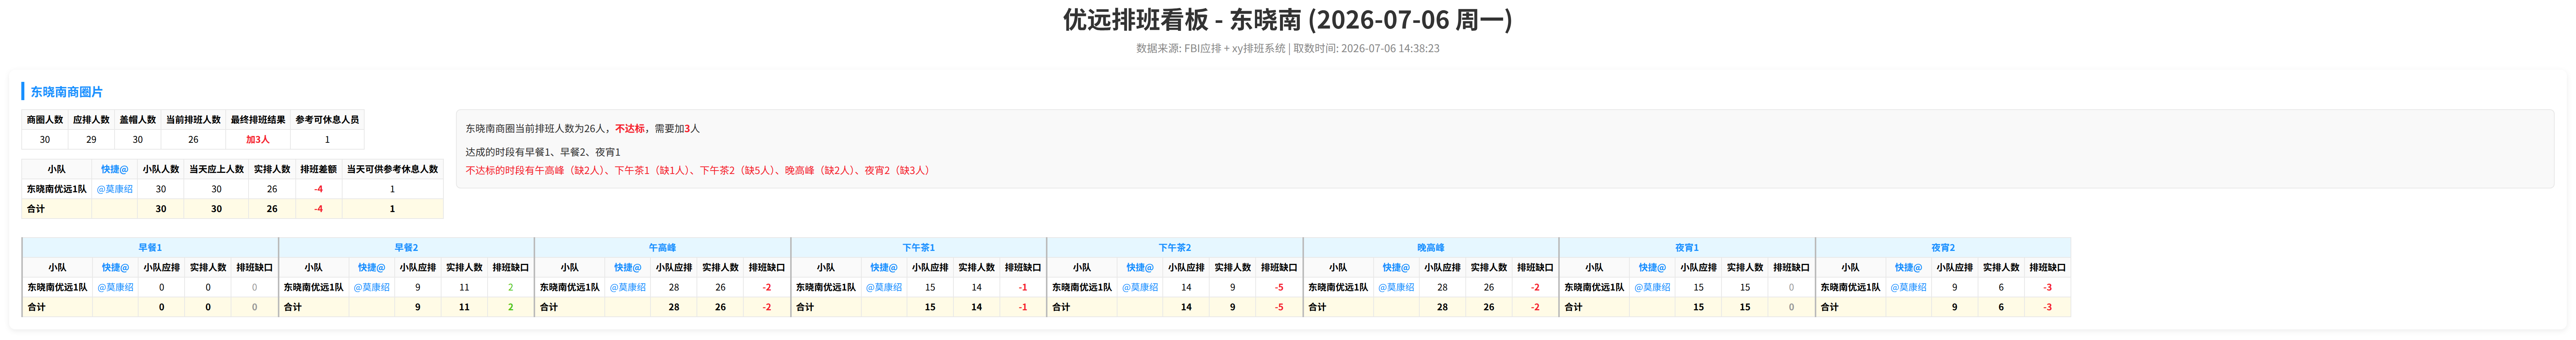Click the 盖帽人数 column header

click(138, 120)
